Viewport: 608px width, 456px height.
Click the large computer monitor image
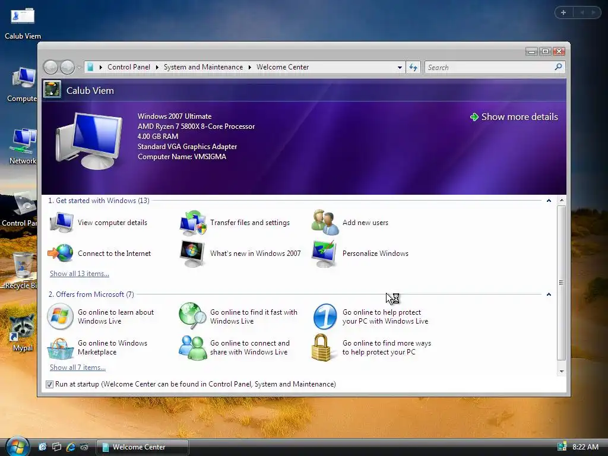click(89, 141)
